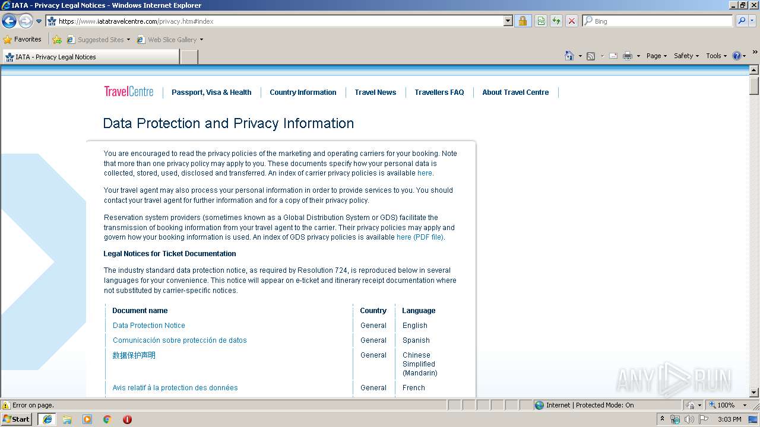
Task: Click the 'Chinese Simplified (Mandarin)' language cell
Action: pyautogui.click(x=420, y=364)
